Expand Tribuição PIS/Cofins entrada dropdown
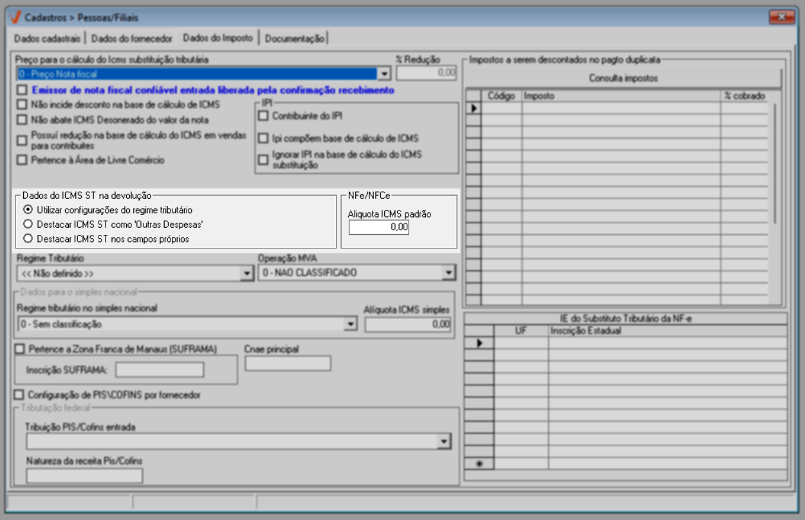Screen dimensions: 805x520 pos(443,441)
